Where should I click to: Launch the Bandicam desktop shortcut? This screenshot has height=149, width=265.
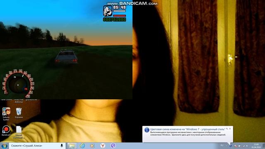(x=6, y=131)
